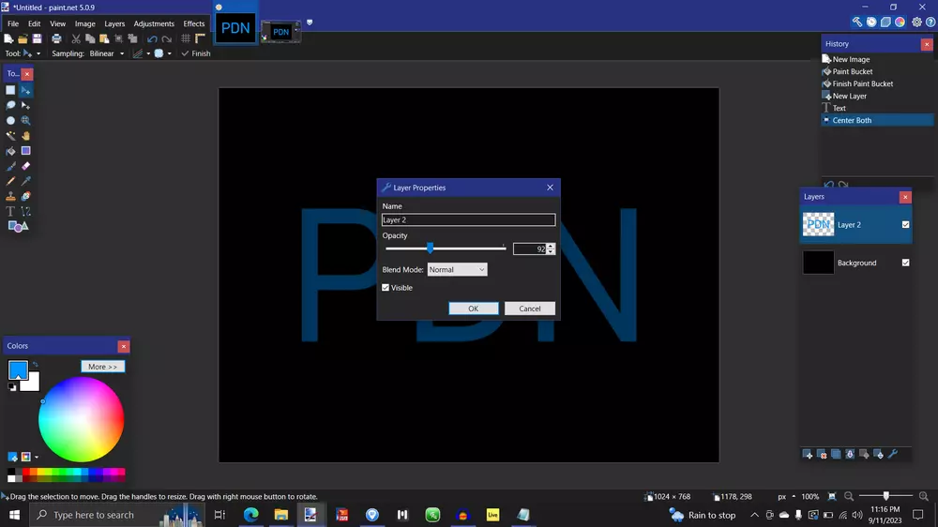
Task: Click Duplicate Layer icon in Layers panel
Action: click(x=836, y=455)
